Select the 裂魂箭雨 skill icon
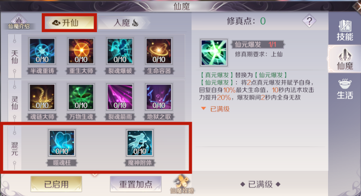361x196 pixels. (x=120, y=97)
